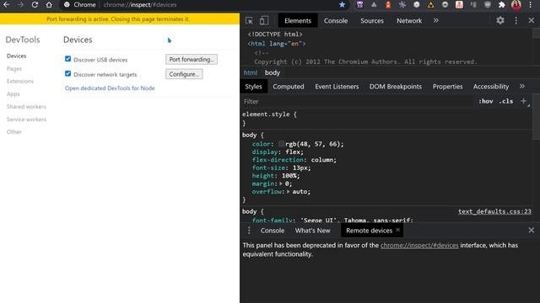Screen dimensions: 540x303
Task: Switch to the Elements panel tab
Action: click(298, 20)
